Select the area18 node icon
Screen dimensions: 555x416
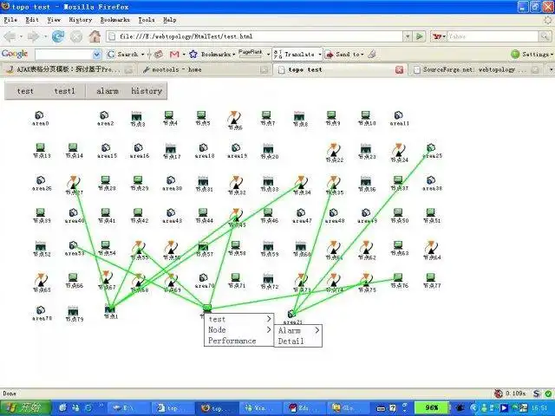pyautogui.click(x=203, y=148)
